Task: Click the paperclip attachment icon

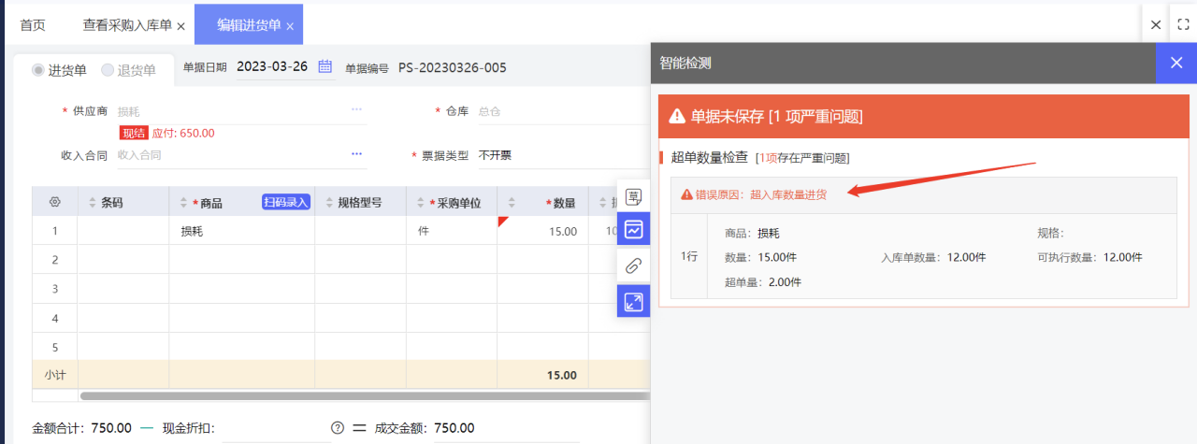Action: click(x=633, y=265)
